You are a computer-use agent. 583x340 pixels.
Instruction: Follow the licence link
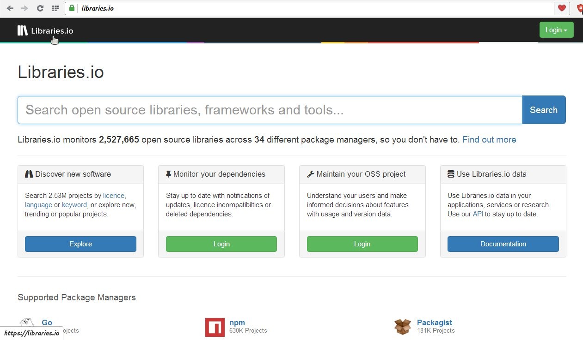[x=114, y=196]
